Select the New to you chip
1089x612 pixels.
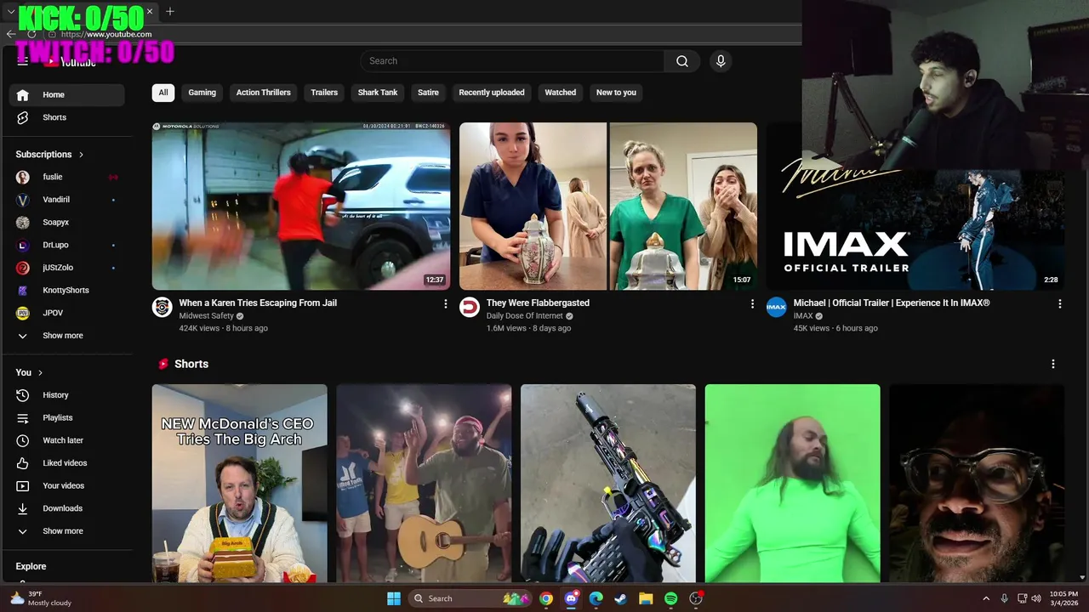point(616,93)
